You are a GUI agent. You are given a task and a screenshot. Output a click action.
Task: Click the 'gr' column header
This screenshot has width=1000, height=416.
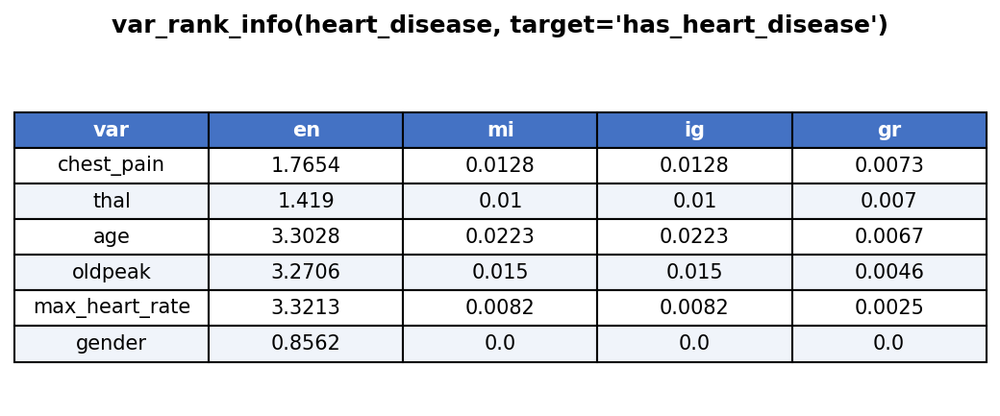pos(889,130)
